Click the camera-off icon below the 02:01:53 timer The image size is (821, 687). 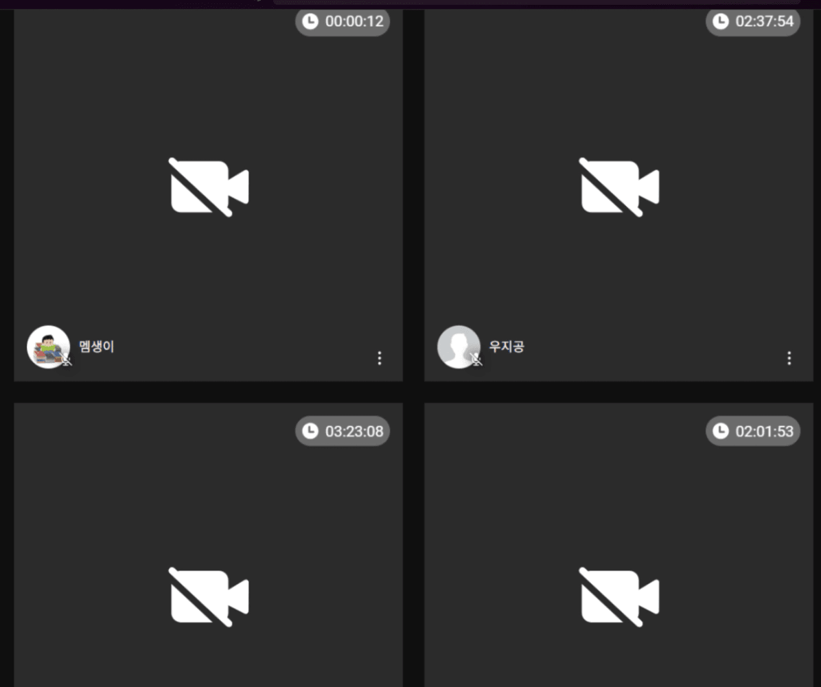tap(619, 597)
